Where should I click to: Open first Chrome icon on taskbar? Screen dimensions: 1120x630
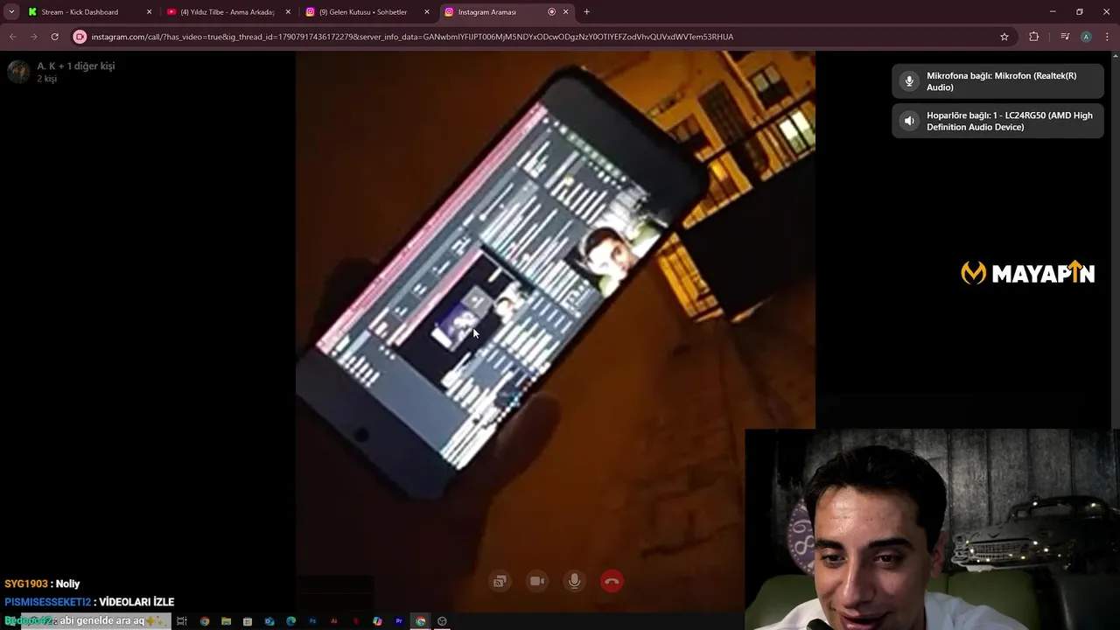(x=205, y=621)
